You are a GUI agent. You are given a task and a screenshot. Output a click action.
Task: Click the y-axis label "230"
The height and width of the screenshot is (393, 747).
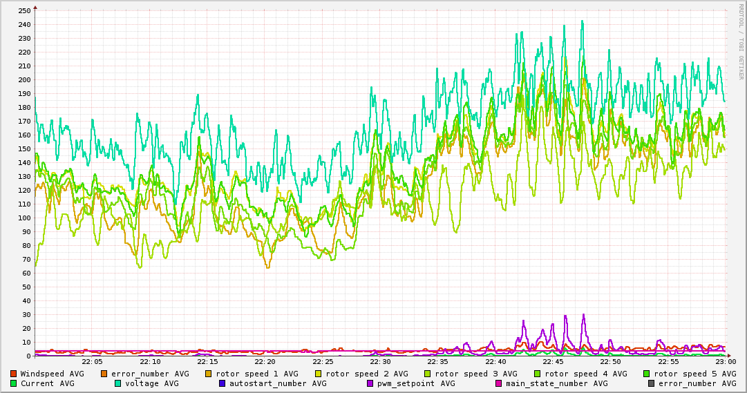coord(24,38)
